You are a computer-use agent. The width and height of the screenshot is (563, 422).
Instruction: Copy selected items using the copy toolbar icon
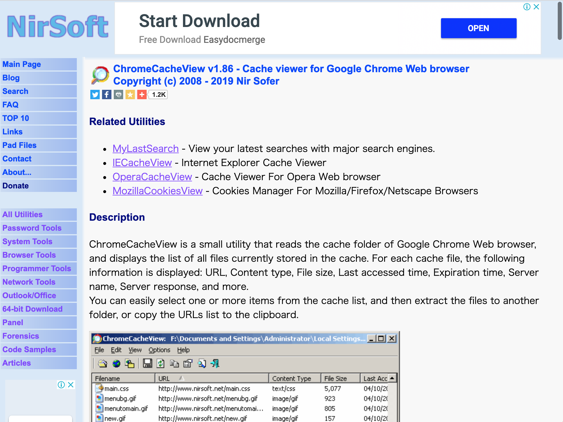coord(174,364)
